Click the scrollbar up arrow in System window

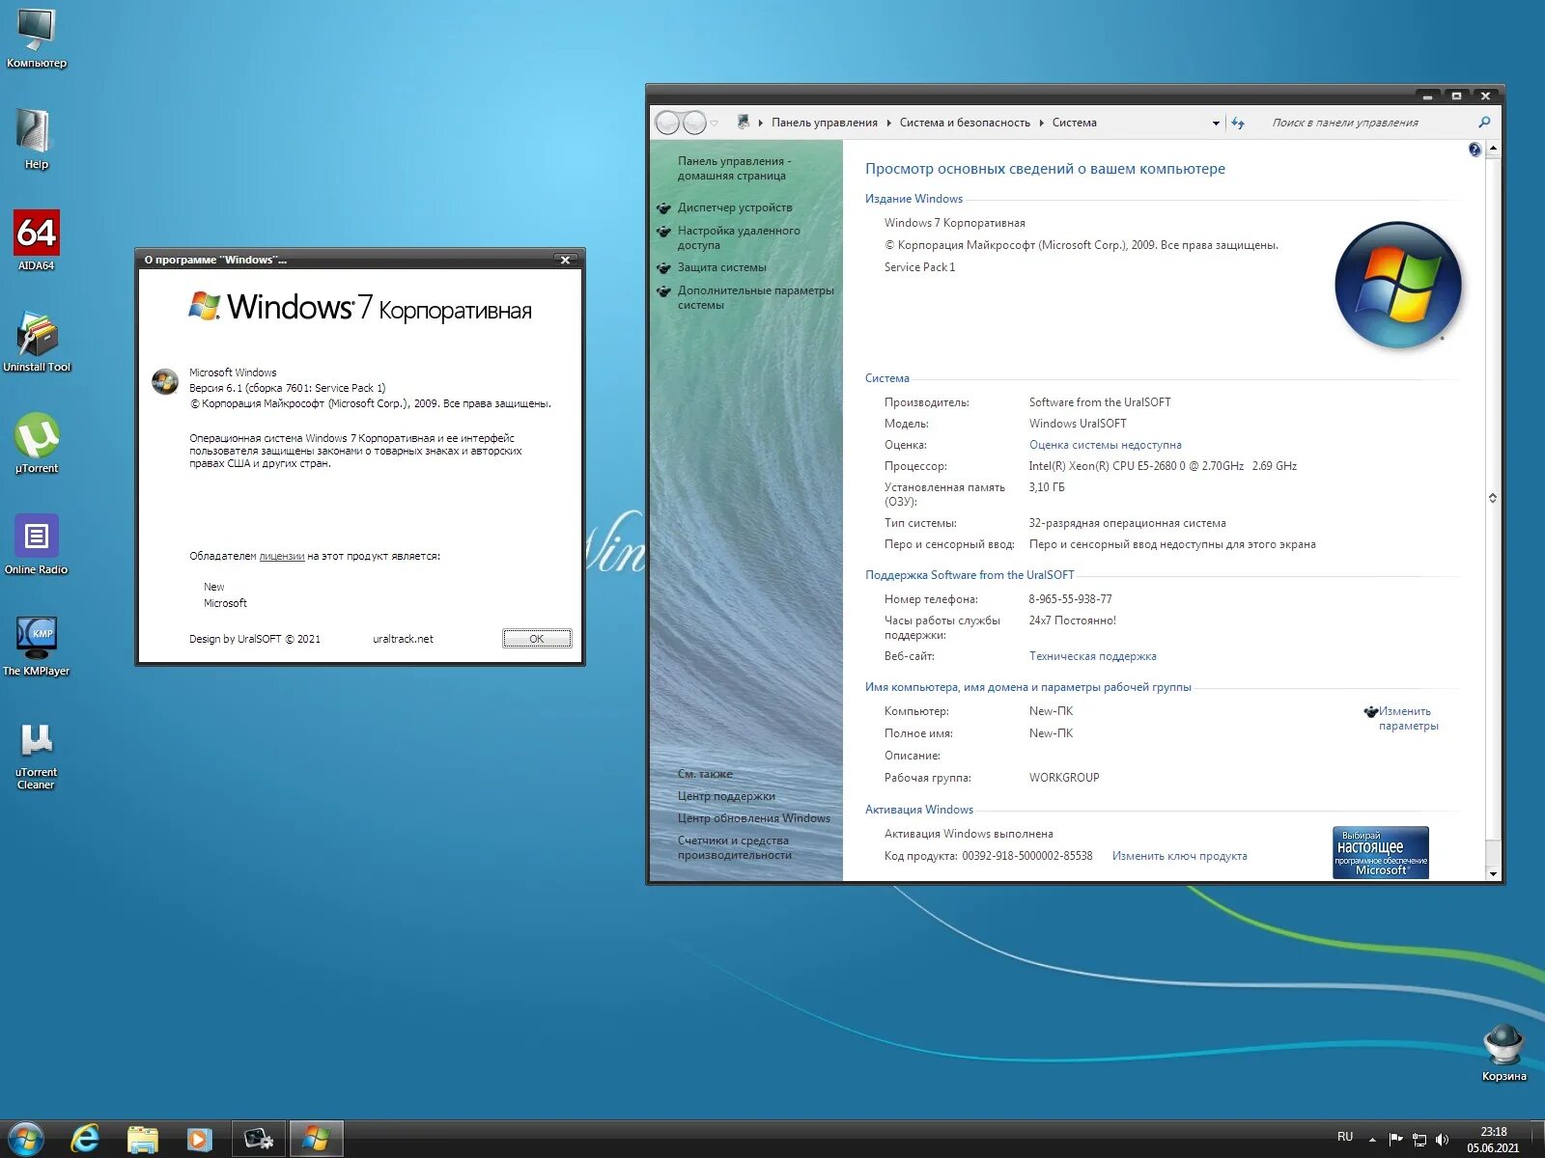pos(1493,149)
